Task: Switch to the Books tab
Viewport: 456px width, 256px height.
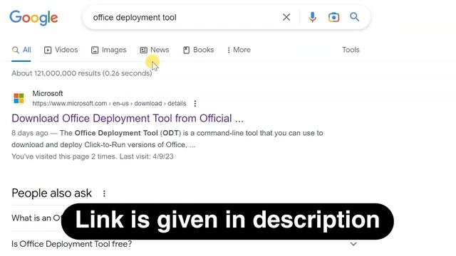Action: tap(198, 50)
